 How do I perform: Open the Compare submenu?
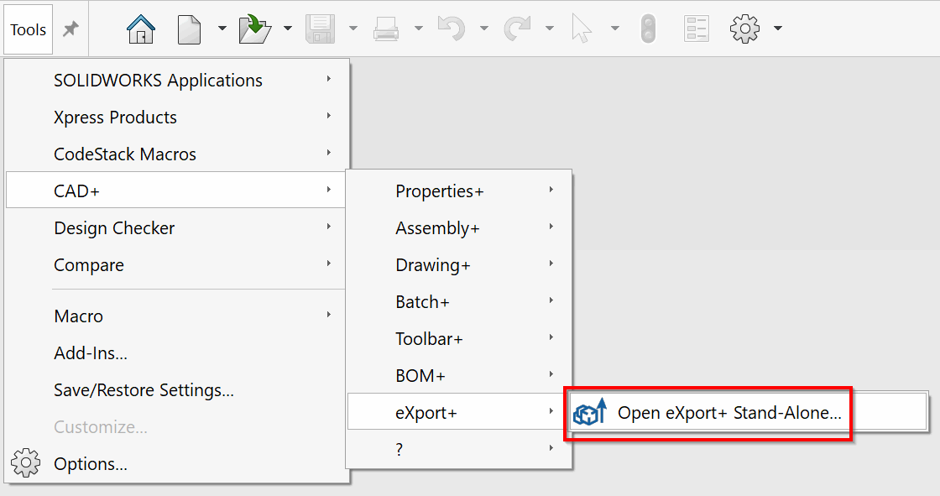177,264
